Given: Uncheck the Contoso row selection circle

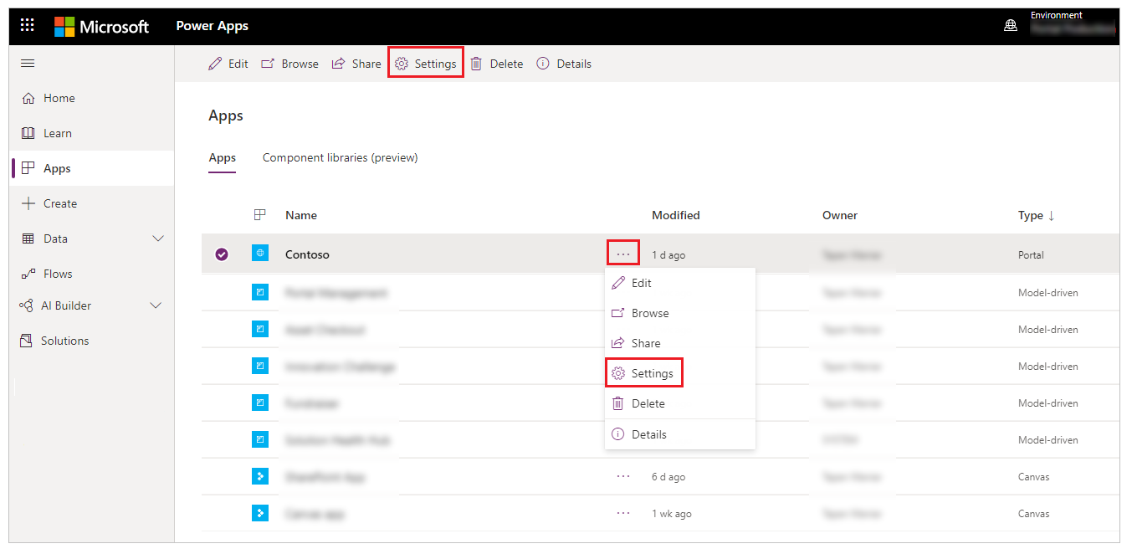Looking at the screenshot, I should (x=222, y=254).
